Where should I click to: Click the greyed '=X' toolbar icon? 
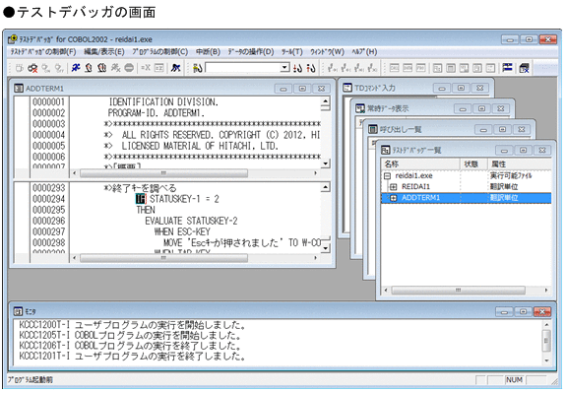[x=146, y=68]
